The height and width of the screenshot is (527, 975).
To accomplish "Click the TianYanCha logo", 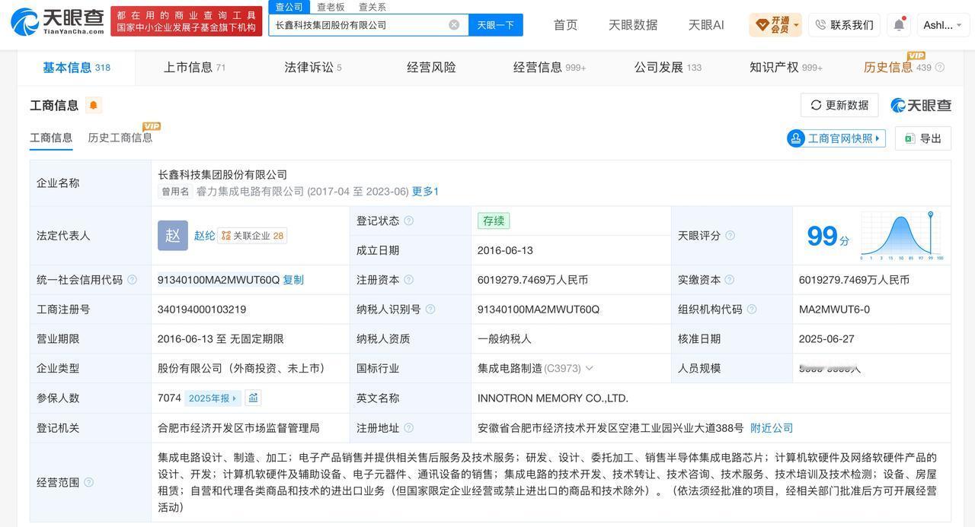I will coord(58,21).
